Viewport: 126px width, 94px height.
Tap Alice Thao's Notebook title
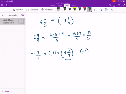pos(63,3)
